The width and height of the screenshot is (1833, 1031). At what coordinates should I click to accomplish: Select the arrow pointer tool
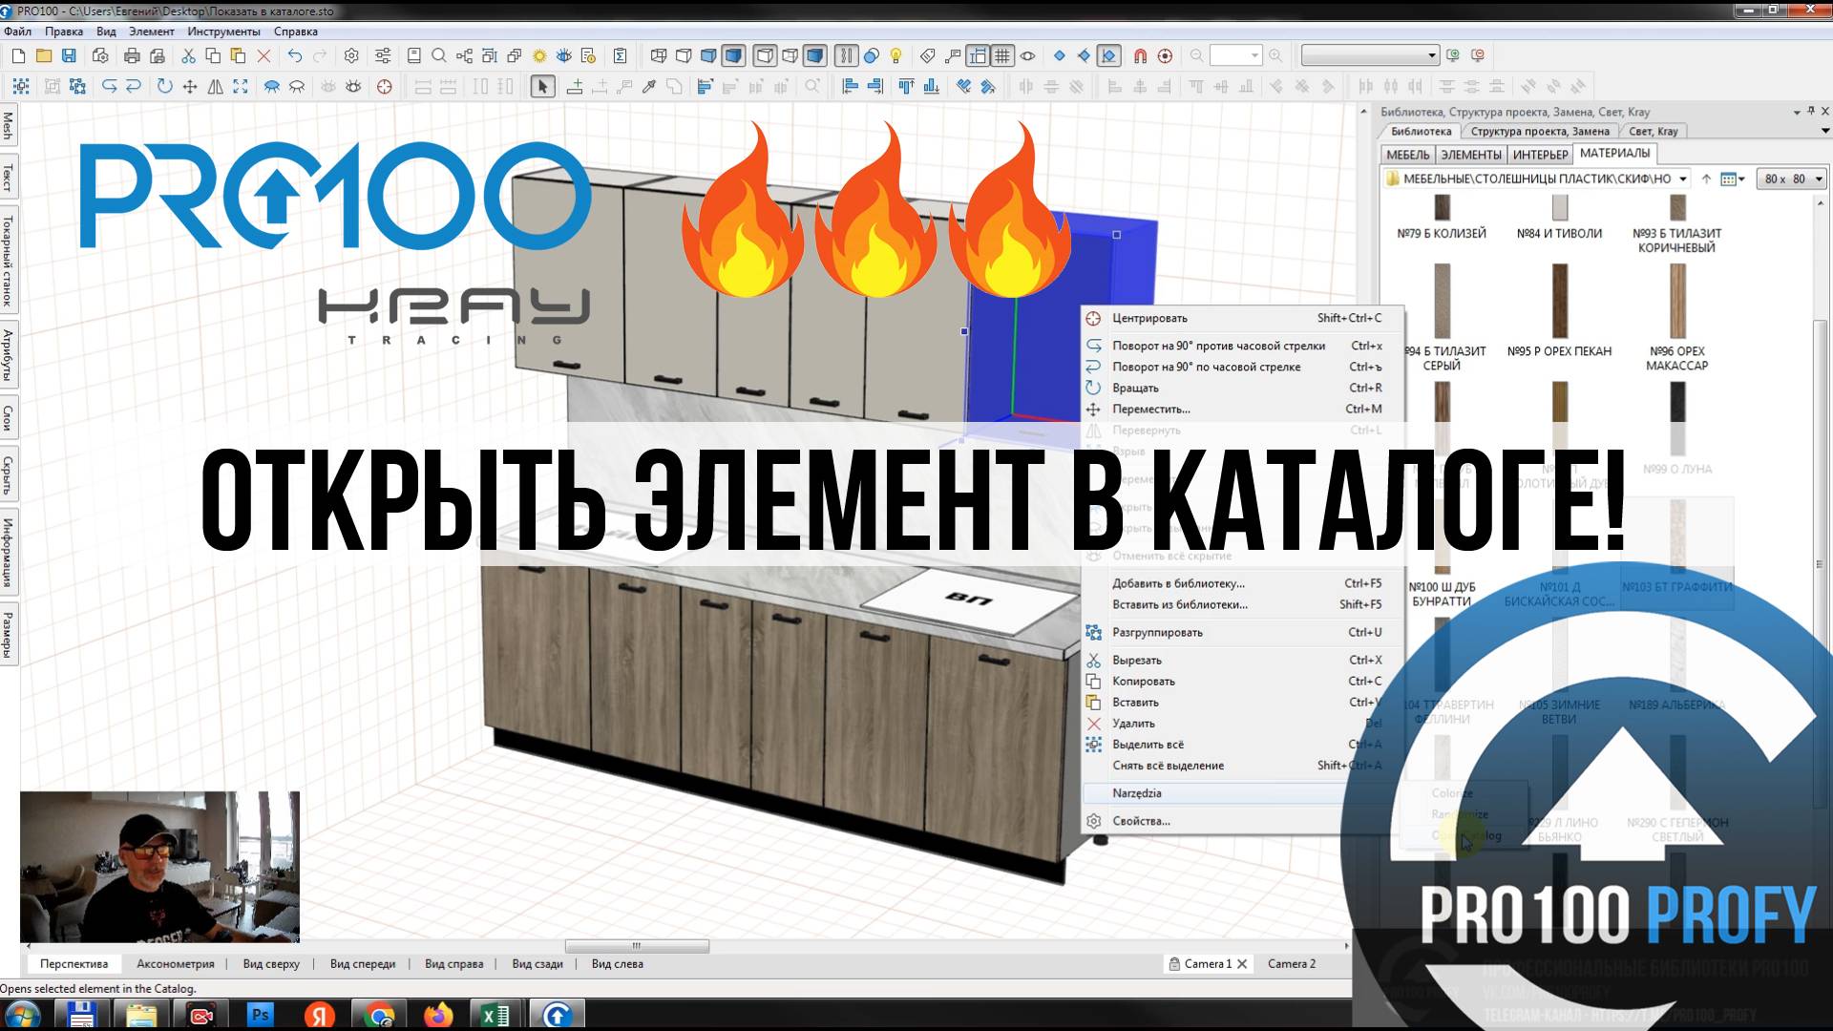click(x=542, y=87)
